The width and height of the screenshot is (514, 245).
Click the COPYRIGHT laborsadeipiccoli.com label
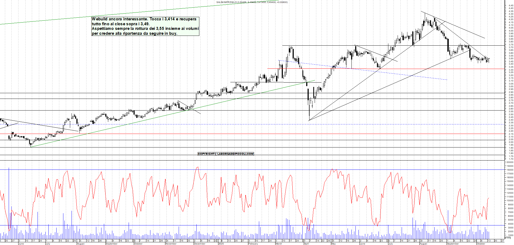225,154
